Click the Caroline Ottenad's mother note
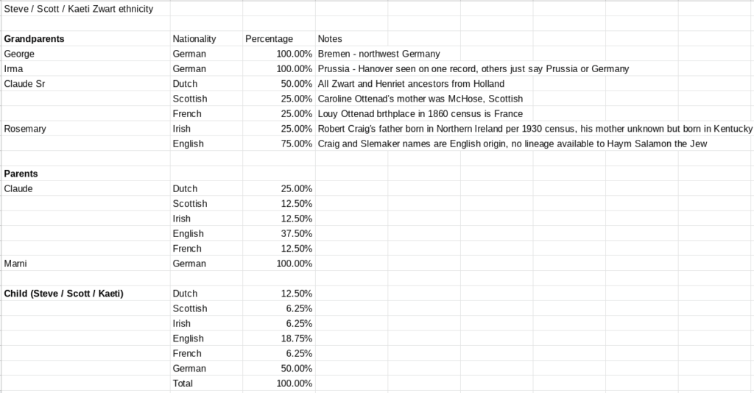The height and width of the screenshot is (393, 754). point(420,99)
